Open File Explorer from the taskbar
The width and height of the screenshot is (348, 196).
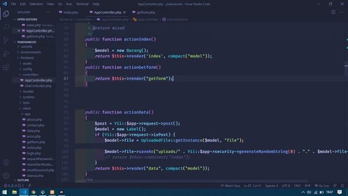tap(15, 192)
